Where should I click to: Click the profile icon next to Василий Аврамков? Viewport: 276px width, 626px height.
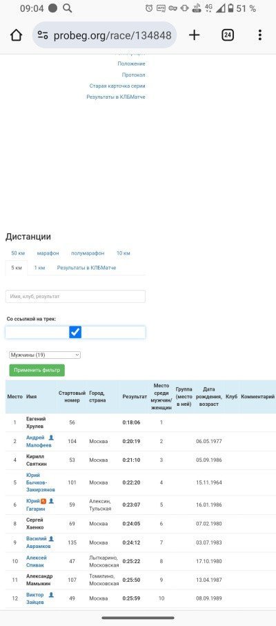pos(51,538)
